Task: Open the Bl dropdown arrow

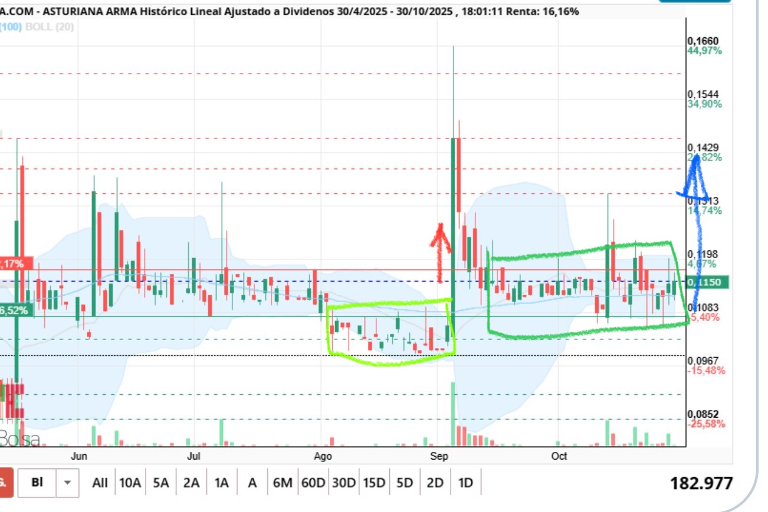Action: click(67, 483)
